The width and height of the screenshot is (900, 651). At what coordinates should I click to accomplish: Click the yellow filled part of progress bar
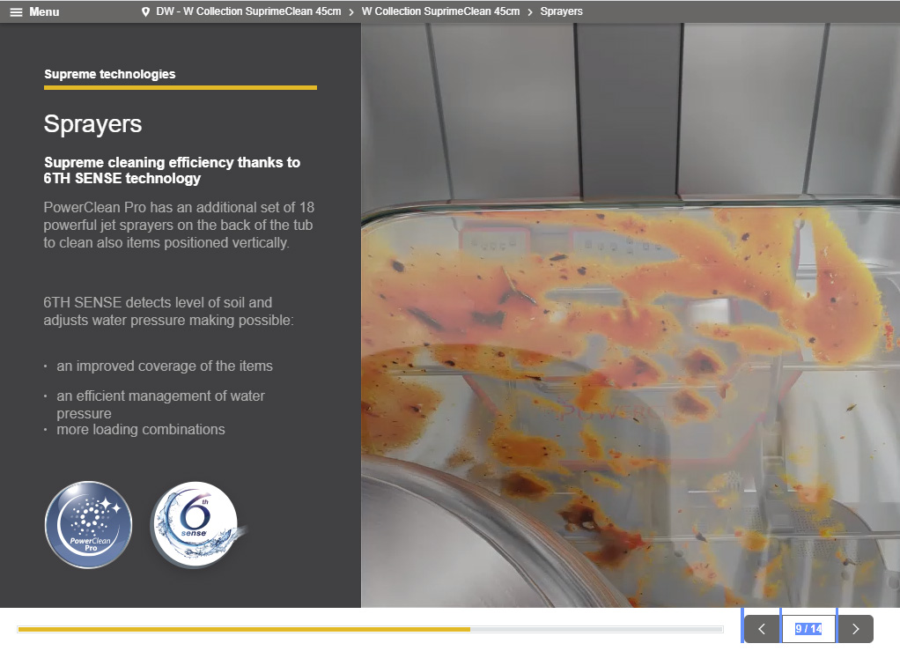[x=243, y=629]
